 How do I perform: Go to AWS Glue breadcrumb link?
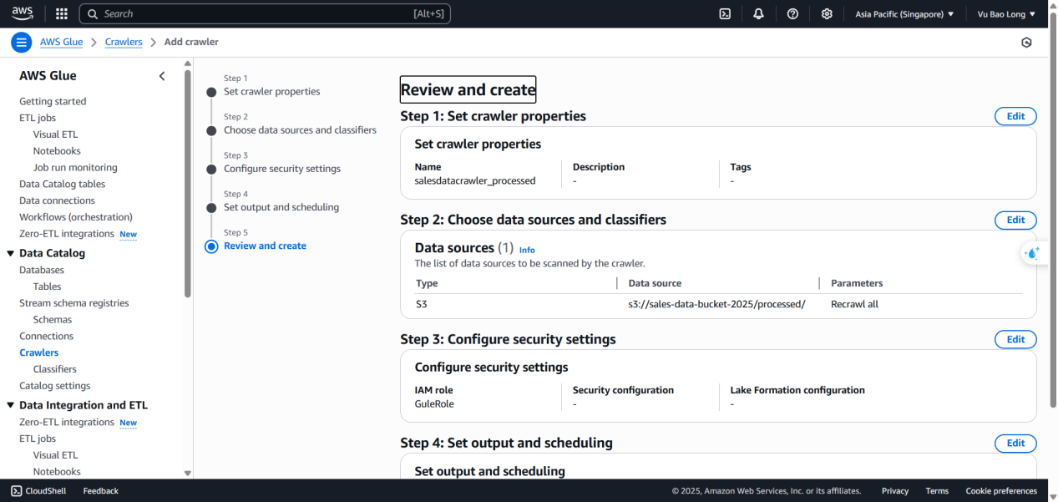tap(61, 42)
